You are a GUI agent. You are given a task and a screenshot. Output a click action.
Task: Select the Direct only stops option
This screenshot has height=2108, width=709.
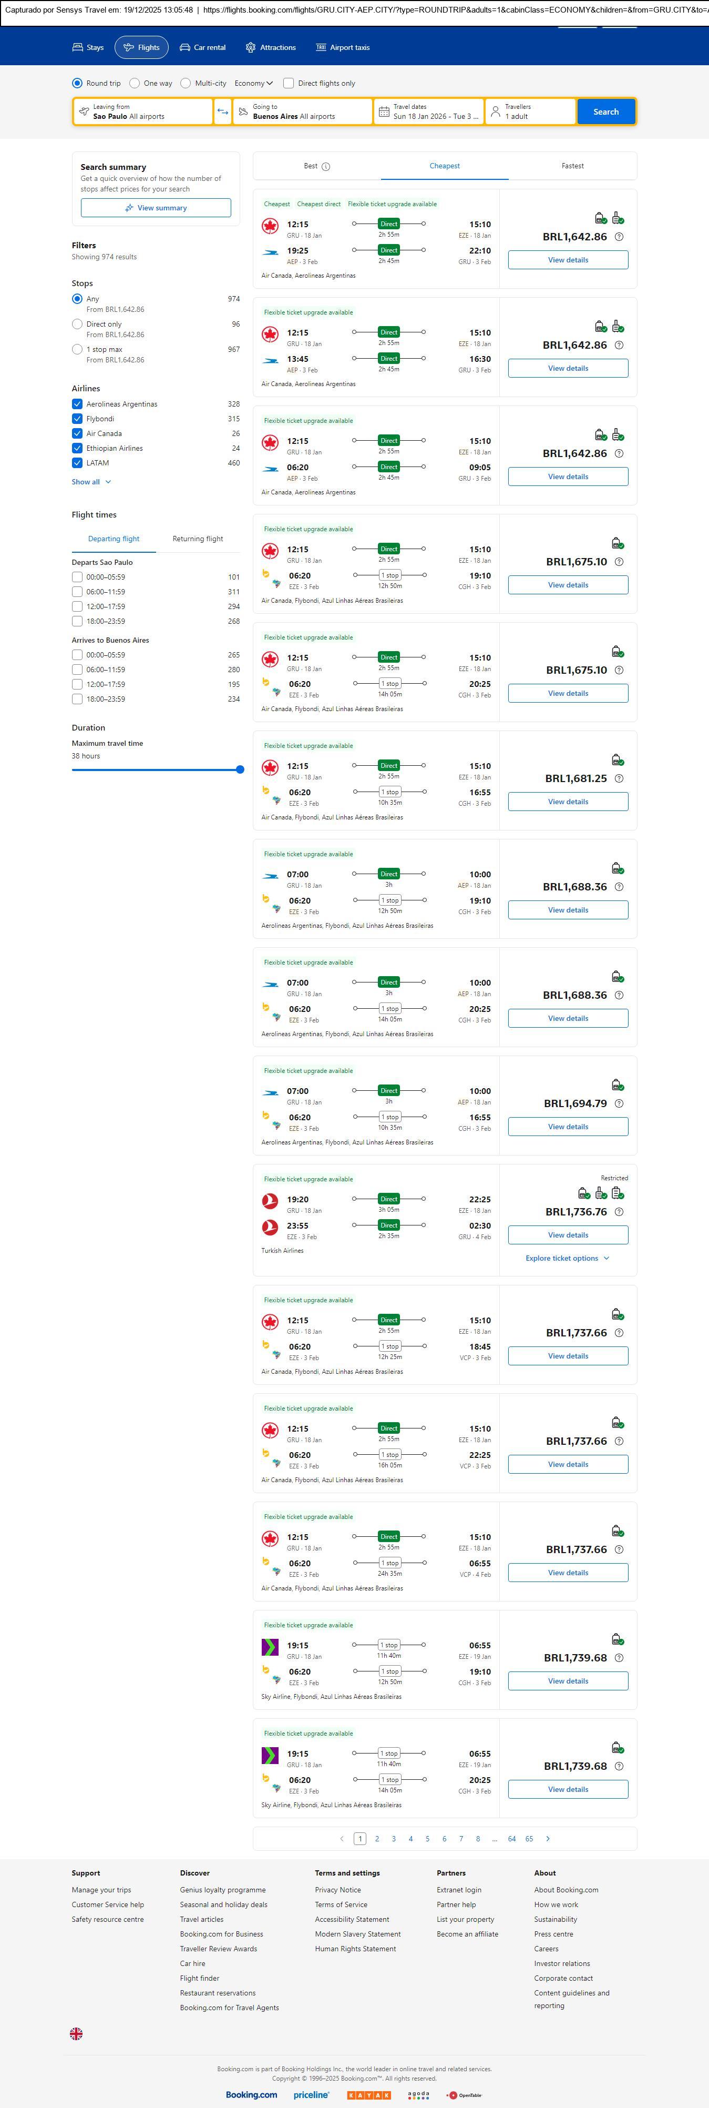tap(77, 324)
